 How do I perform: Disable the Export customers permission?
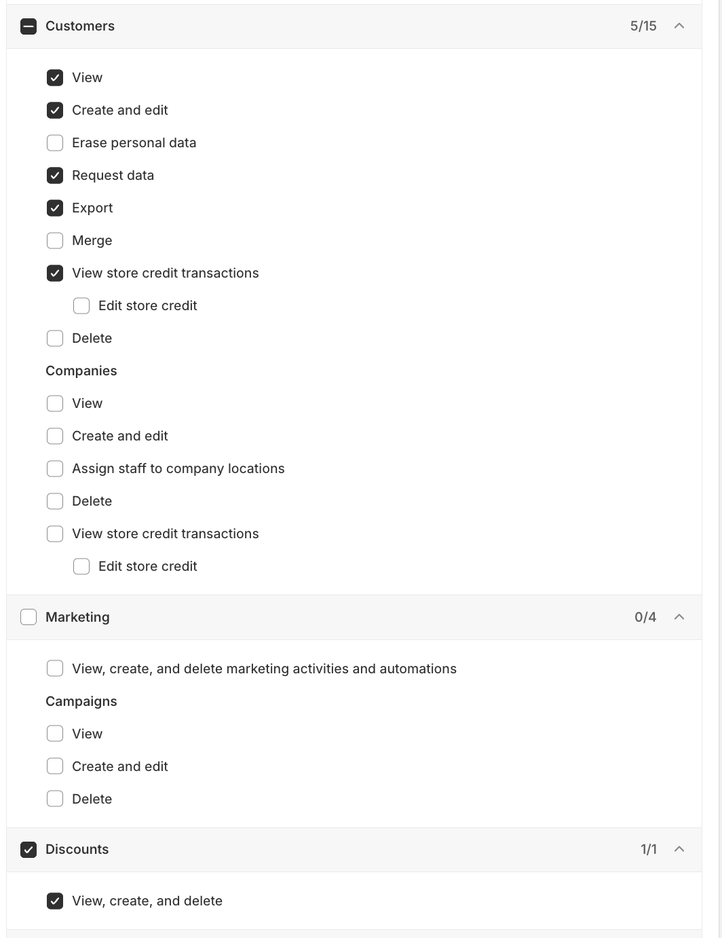pos(54,208)
